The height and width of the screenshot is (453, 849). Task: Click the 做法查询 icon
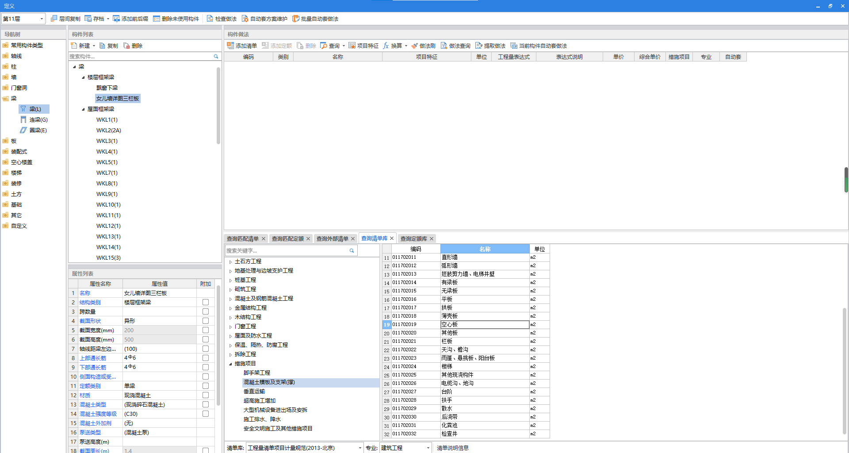click(x=444, y=46)
